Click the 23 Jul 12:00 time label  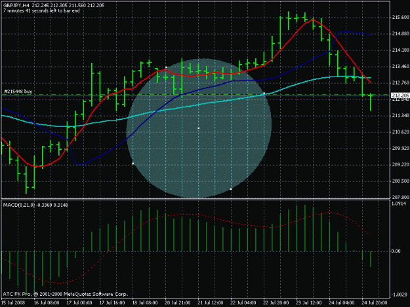click(309, 303)
